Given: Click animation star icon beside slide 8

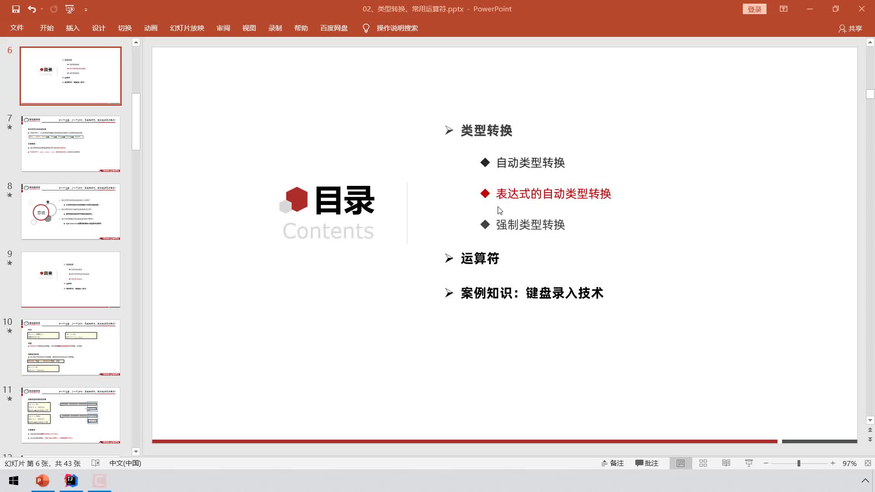Looking at the screenshot, I should 10,195.
